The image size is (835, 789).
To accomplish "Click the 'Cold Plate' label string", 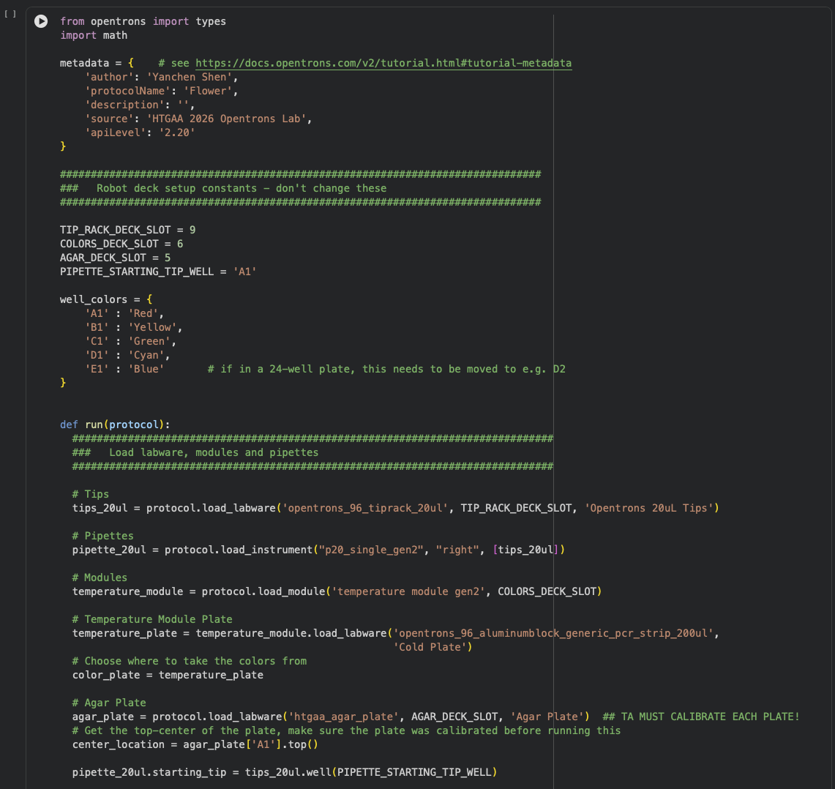I will pyautogui.click(x=430, y=647).
